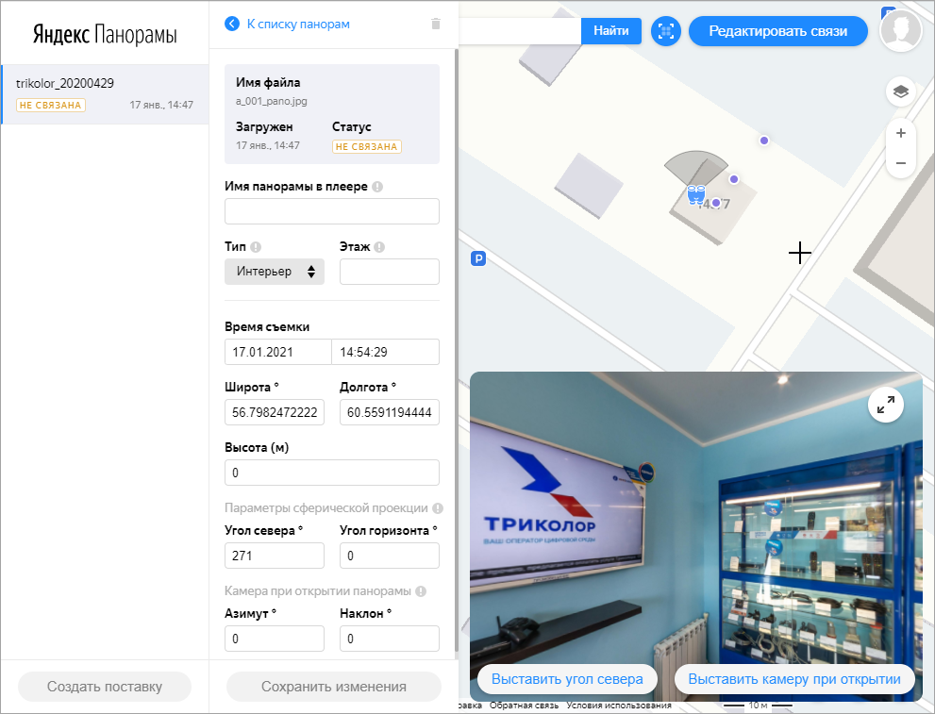
Task: Zoom in on the map
Action: [900, 133]
